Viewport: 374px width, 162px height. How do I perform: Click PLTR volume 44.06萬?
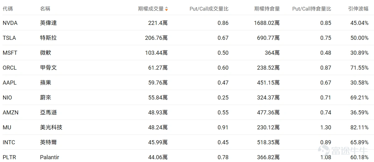(x=158, y=157)
